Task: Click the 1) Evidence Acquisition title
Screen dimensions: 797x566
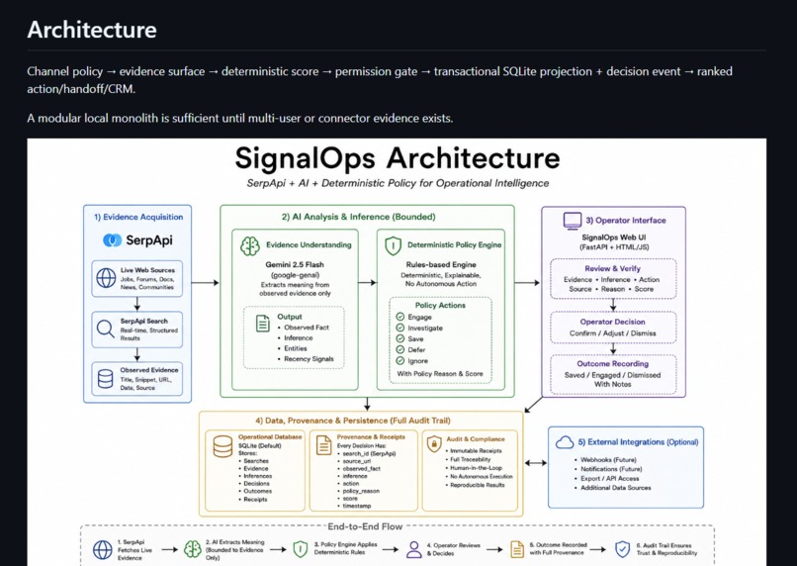Action: point(138,217)
